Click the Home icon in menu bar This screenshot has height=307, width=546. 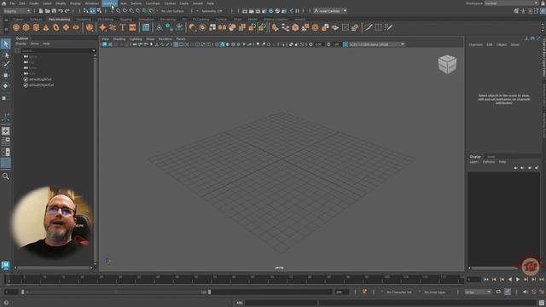point(3,3)
